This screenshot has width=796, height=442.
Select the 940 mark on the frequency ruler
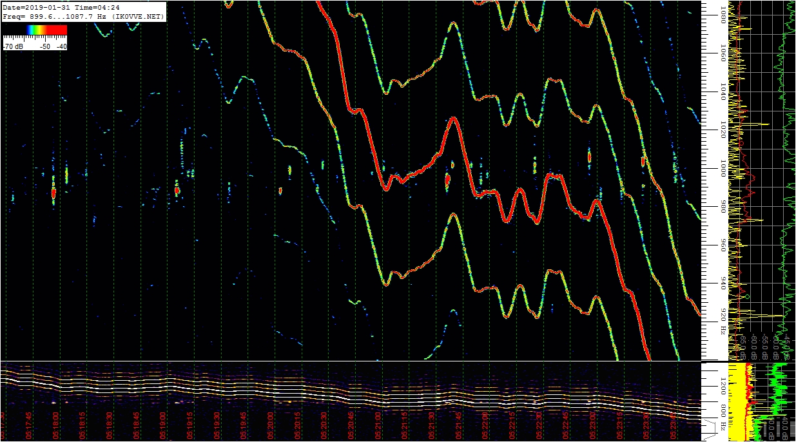pyautogui.click(x=724, y=283)
